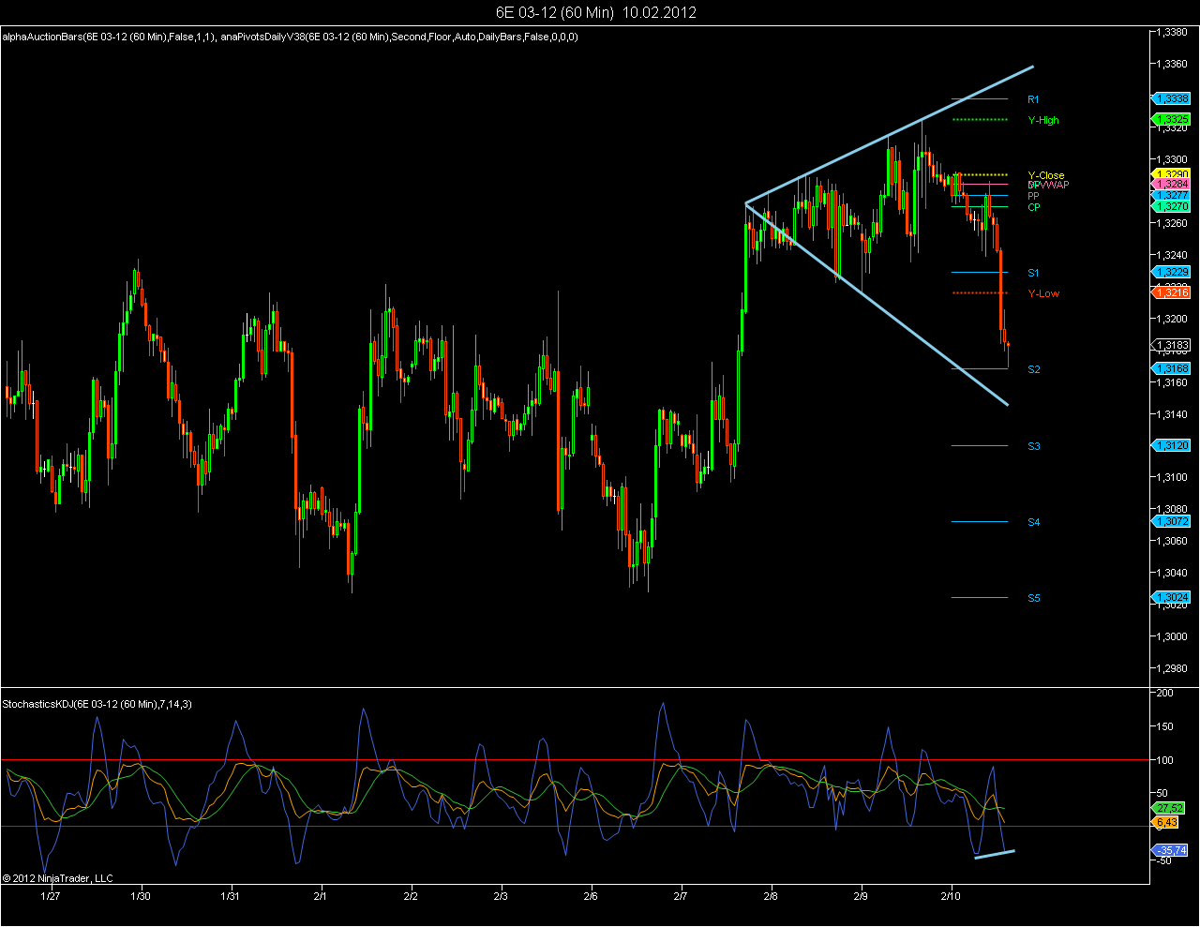
Task: Select the red overbought line in stochastic panel
Action: pos(575,760)
